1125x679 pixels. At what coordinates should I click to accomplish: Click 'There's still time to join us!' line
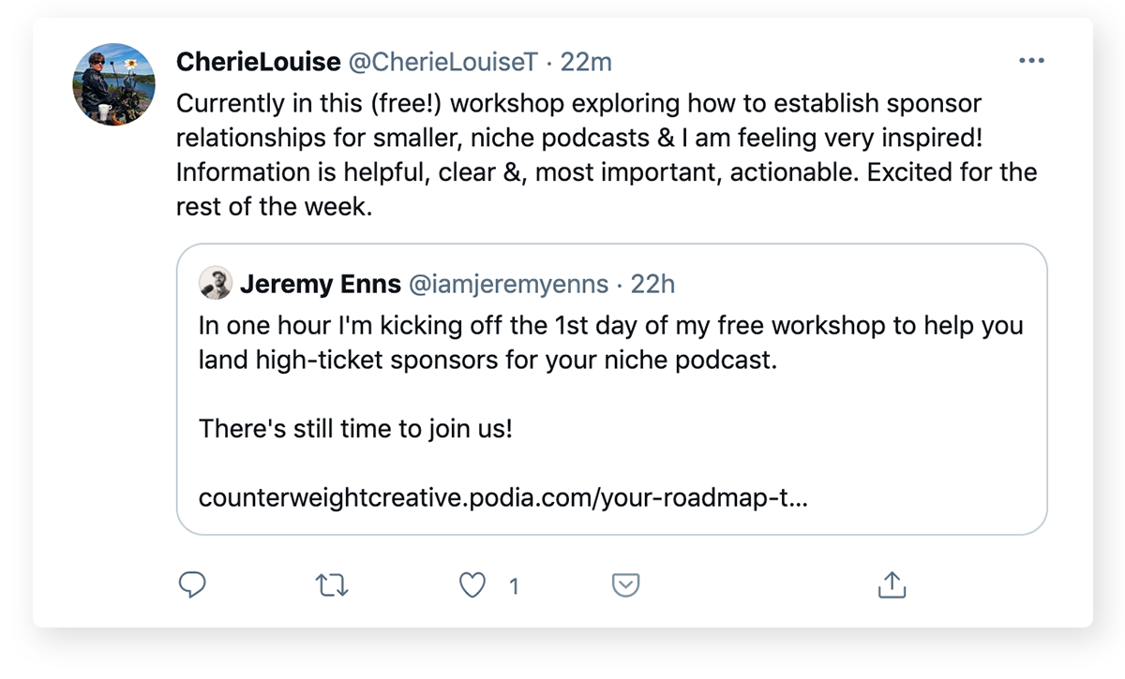pyautogui.click(x=355, y=430)
